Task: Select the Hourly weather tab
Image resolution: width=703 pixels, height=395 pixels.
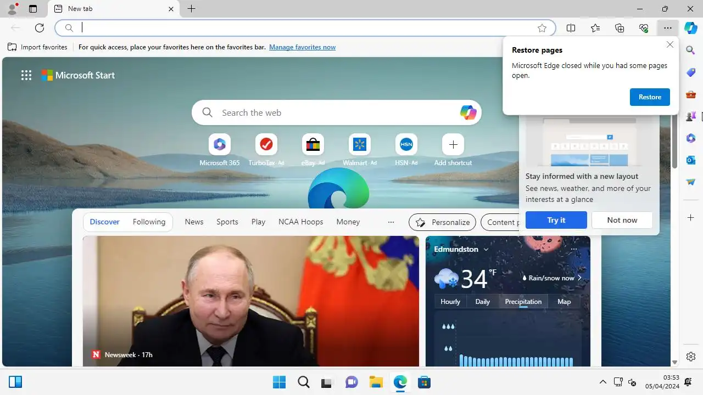Action: click(450, 302)
